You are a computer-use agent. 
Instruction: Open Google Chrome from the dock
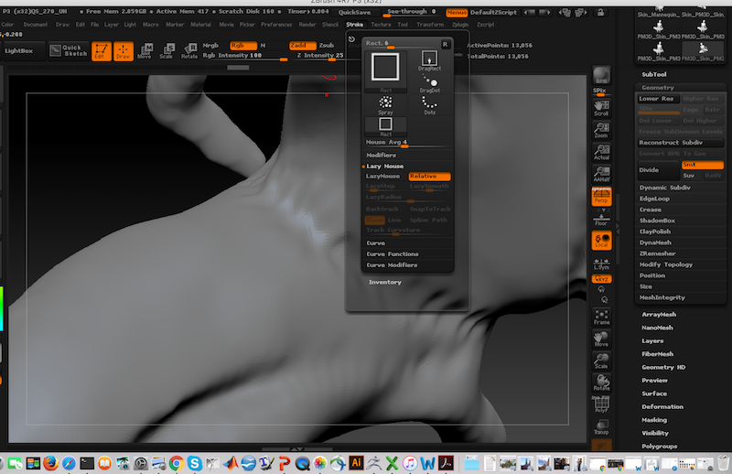click(177, 463)
